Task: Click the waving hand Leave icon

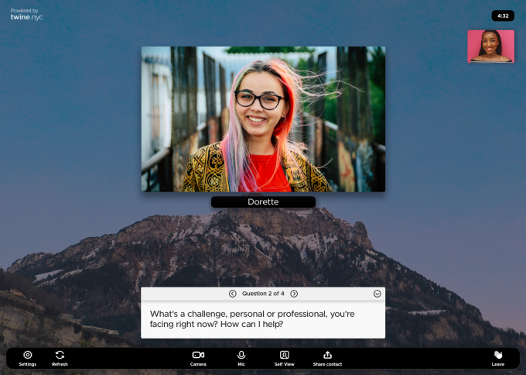Action: [x=498, y=355]
